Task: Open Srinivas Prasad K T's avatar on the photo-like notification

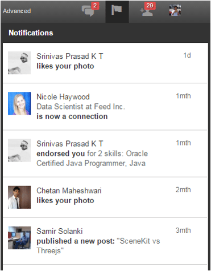Action: pyautogui.click(x=19, y=63)
